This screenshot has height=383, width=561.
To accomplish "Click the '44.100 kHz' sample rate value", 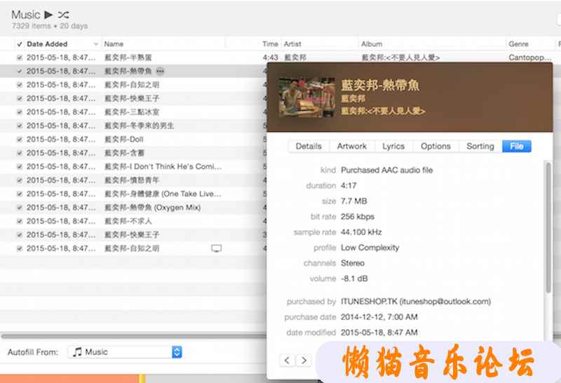I will (361, 232).
